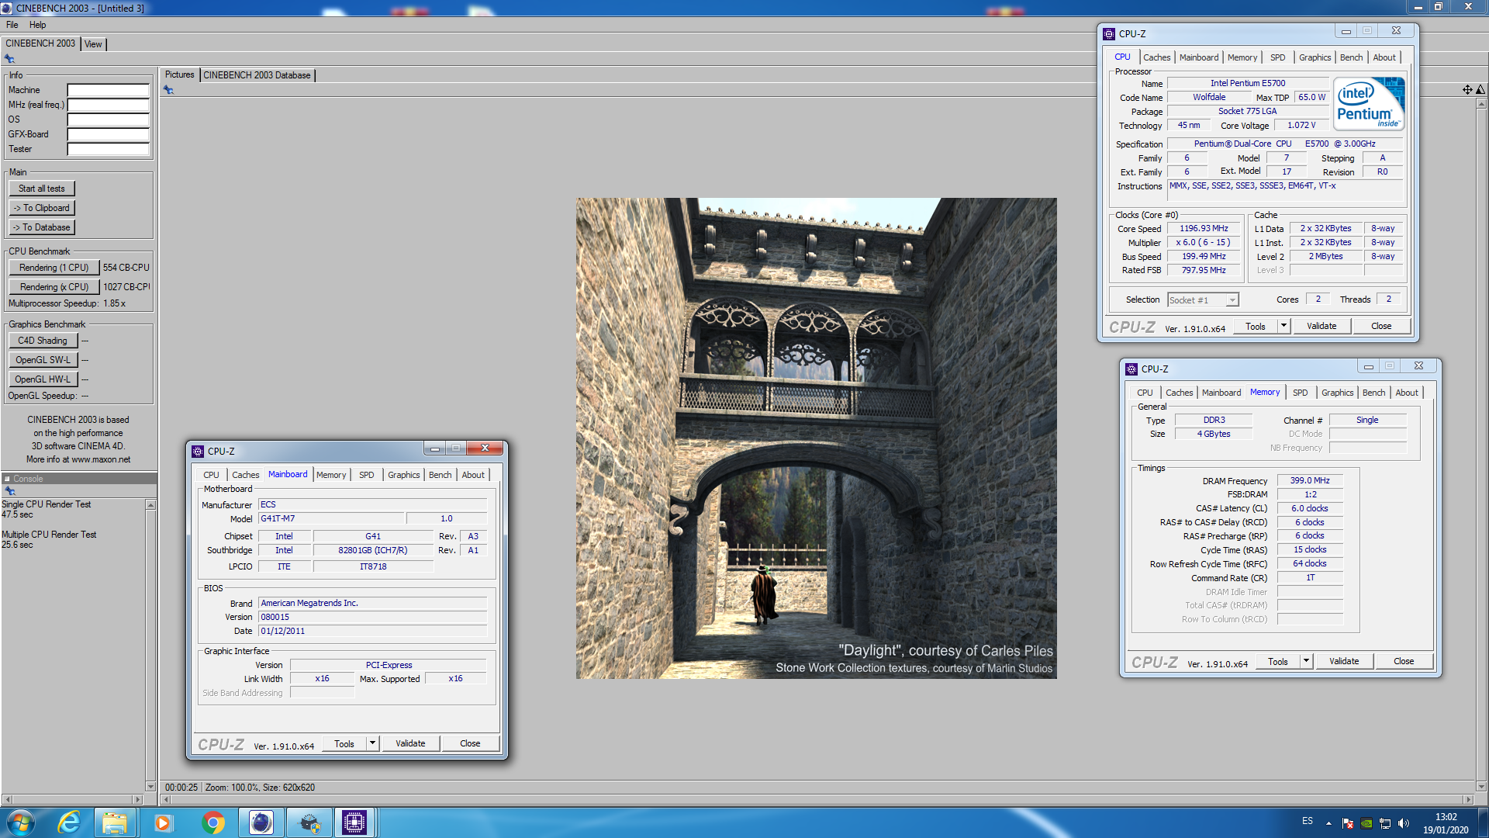The image size is (1489, 838).
Task: Run Rendering (1 CPU) benchmark
Action: (54, 268)
